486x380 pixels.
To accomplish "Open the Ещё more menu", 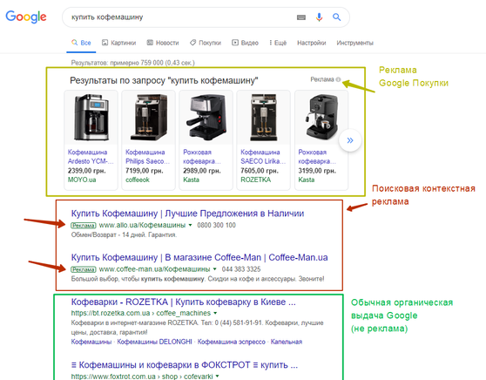I will (278, 43).
